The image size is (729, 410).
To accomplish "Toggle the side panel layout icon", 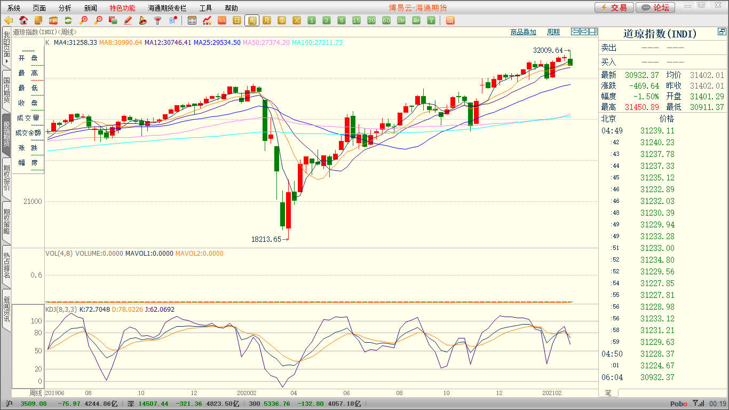I will tap(593, 31).
